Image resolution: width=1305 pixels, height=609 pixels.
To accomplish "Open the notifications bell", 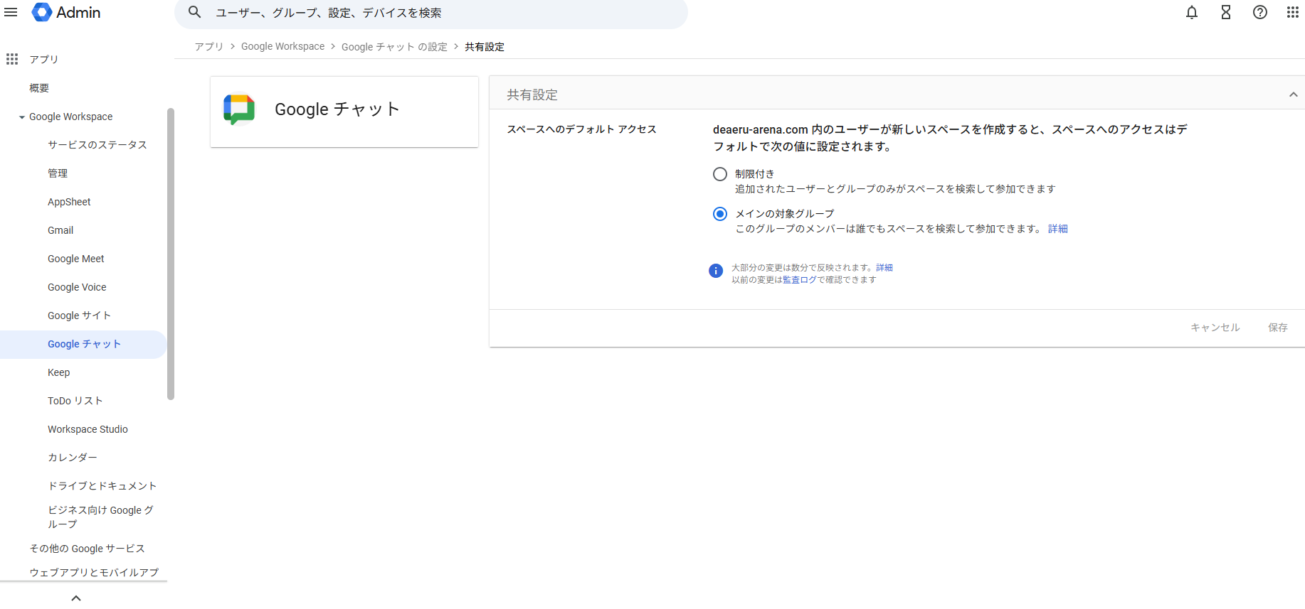I will (1192, 12).
